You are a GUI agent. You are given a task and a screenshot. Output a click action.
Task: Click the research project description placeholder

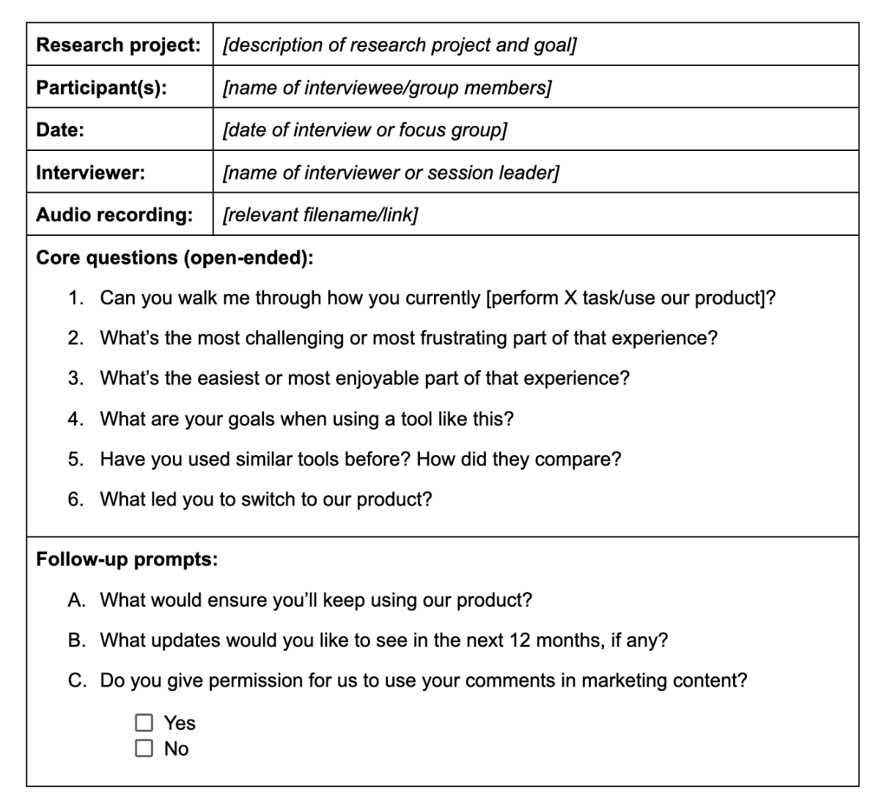click(400, 45)
